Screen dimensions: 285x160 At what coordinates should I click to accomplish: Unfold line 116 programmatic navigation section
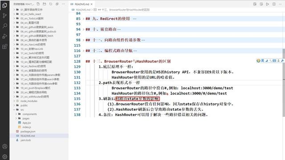click(83, 51)
